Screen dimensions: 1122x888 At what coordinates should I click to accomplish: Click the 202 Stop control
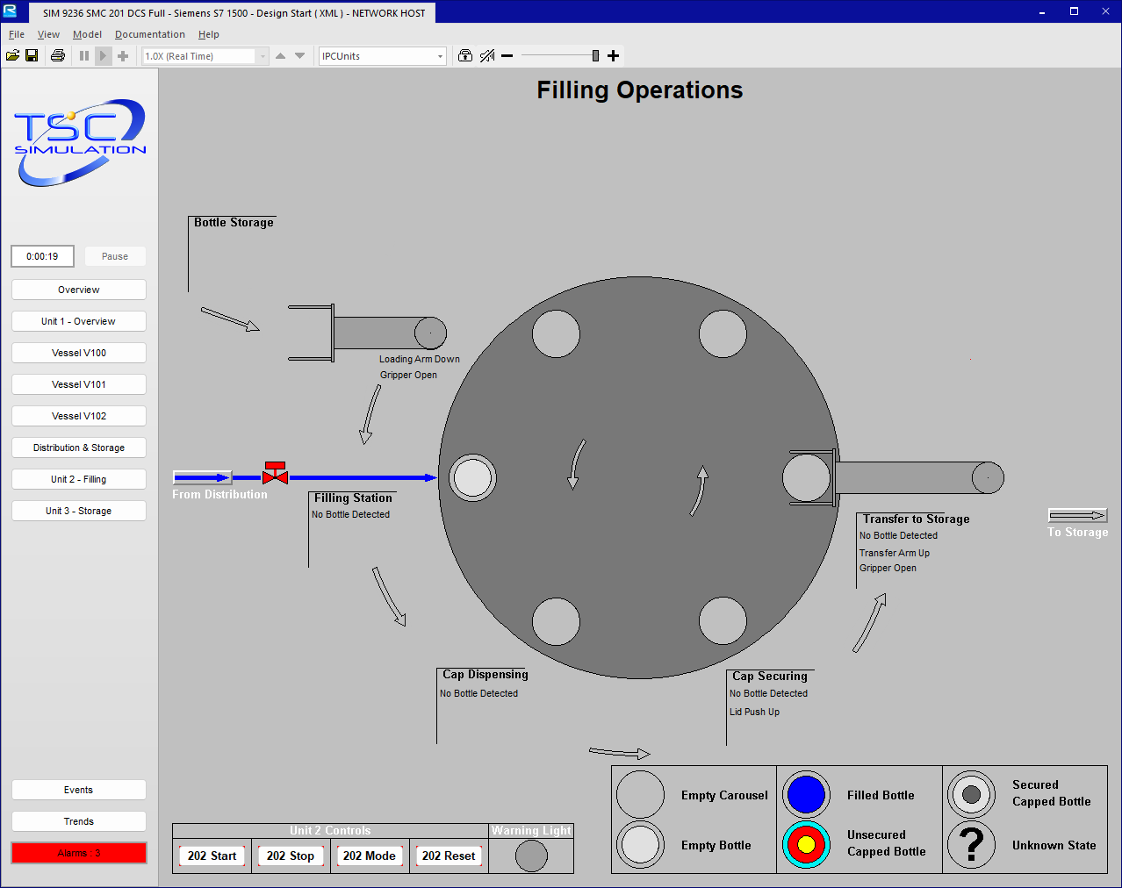291,856
